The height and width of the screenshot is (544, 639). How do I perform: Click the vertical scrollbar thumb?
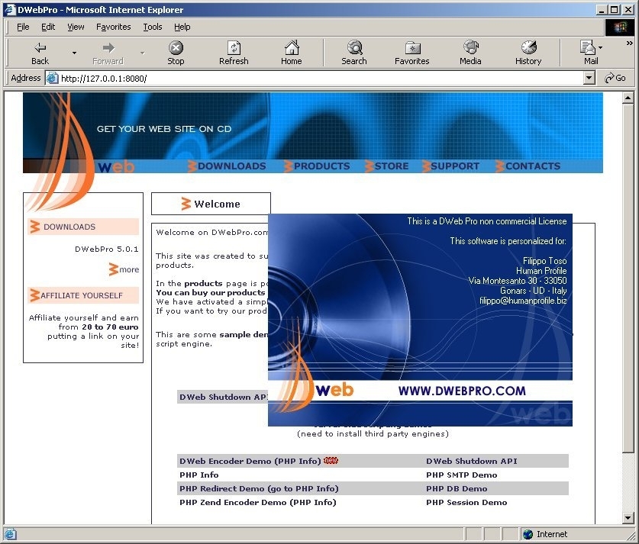pos(628,278)
